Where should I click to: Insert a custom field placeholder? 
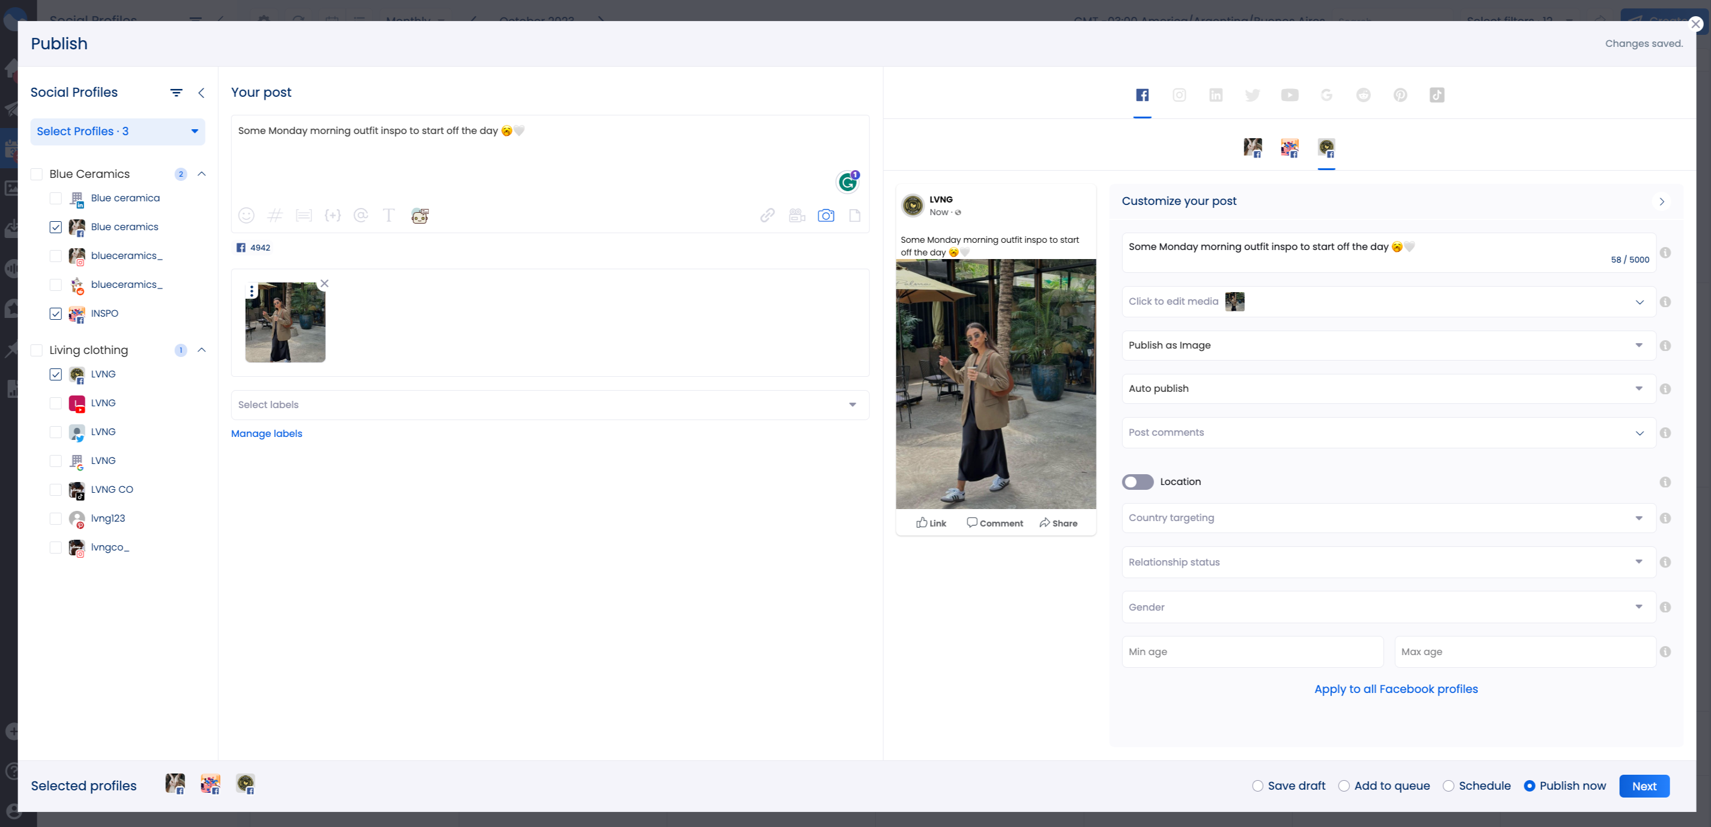pos(333,215)
